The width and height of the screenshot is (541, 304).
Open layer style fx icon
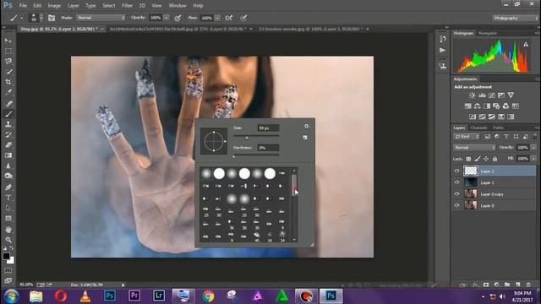(x=475, y=285)
